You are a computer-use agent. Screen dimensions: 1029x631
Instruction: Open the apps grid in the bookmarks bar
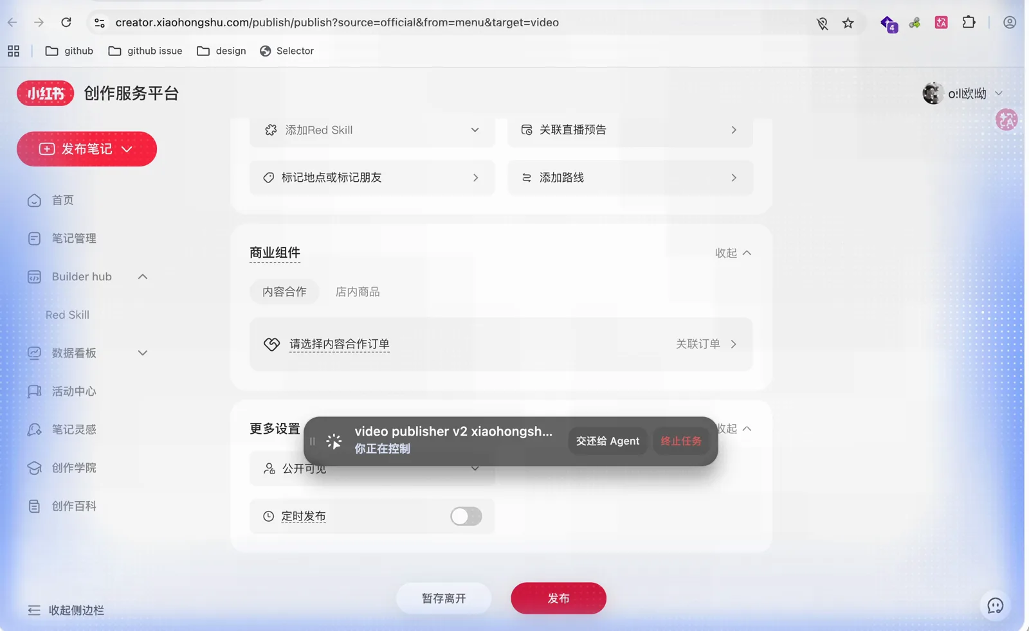(14, 51)
